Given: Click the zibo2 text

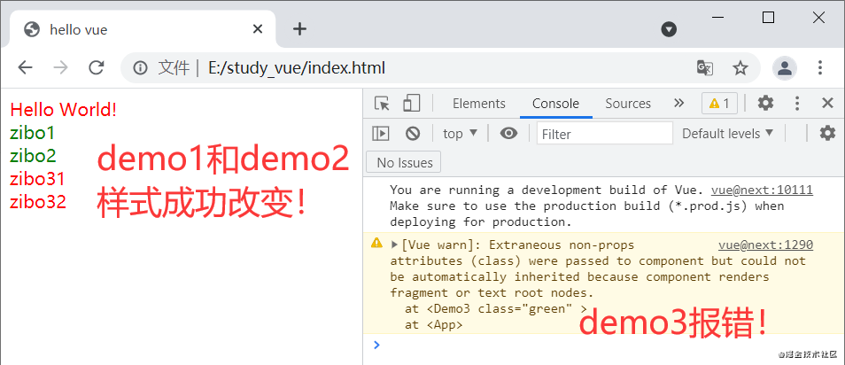Looking at the screenshot, I should click(x=33, y=156).
